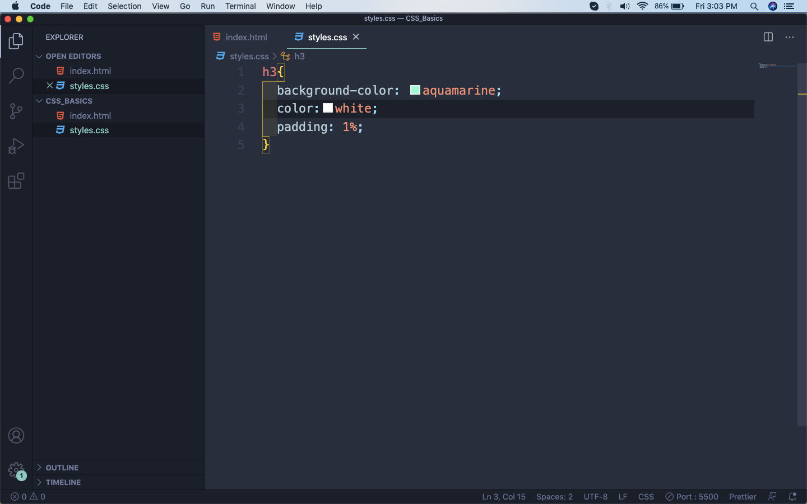
Task: Open the Source Control view
Action: pos(16,111)
